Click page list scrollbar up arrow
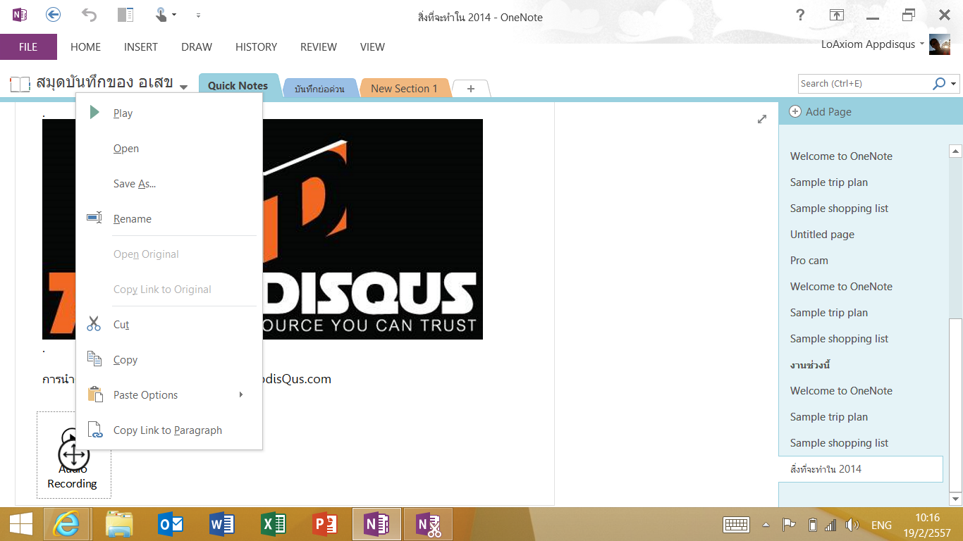 coord(956,150)
